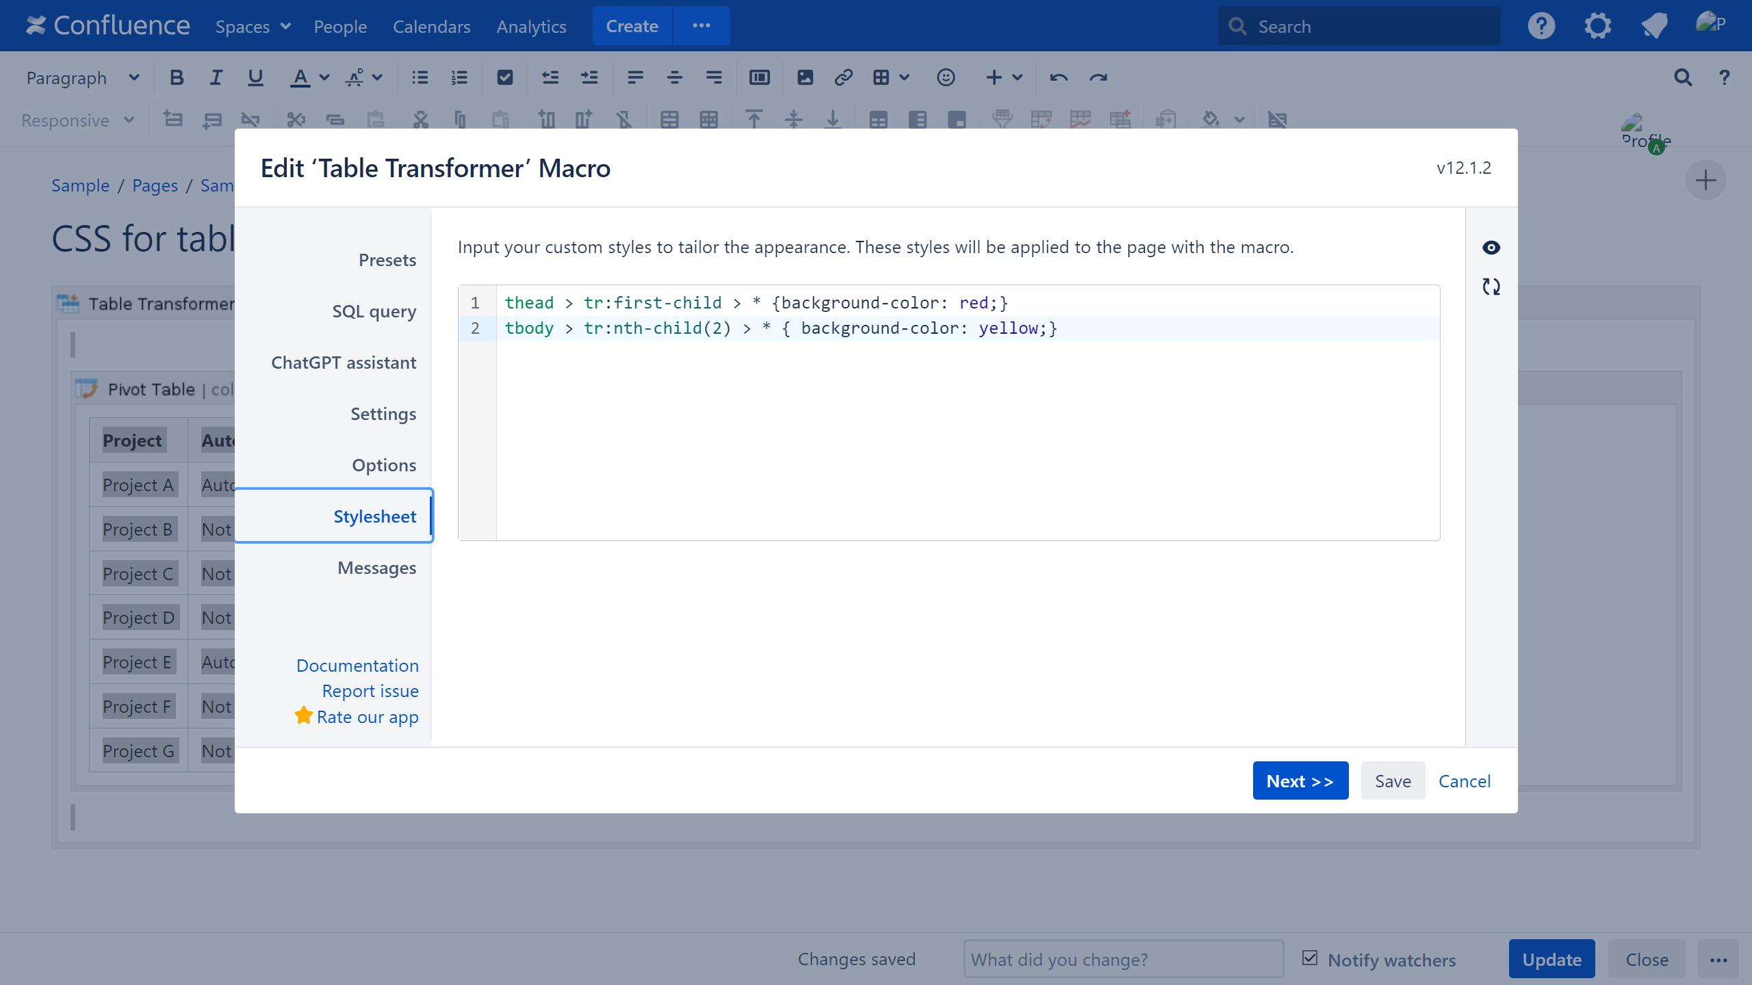The width and height of the screenshot is (1752, 985).
Task: Click the preview eye icon in macro dialog
Action: tap(1491, 248)
